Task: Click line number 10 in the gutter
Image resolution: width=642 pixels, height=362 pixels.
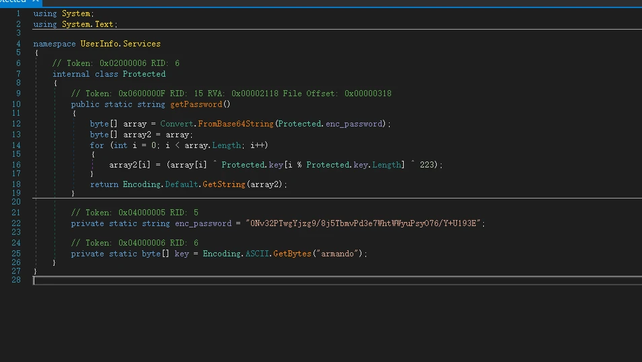Action: (16, 104)
